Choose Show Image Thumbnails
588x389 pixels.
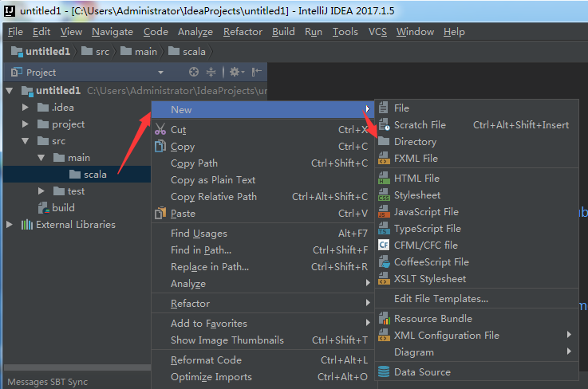[x=262, y=340]
